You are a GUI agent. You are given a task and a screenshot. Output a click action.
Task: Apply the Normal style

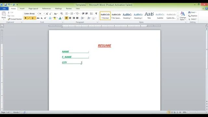click(105, 16)
